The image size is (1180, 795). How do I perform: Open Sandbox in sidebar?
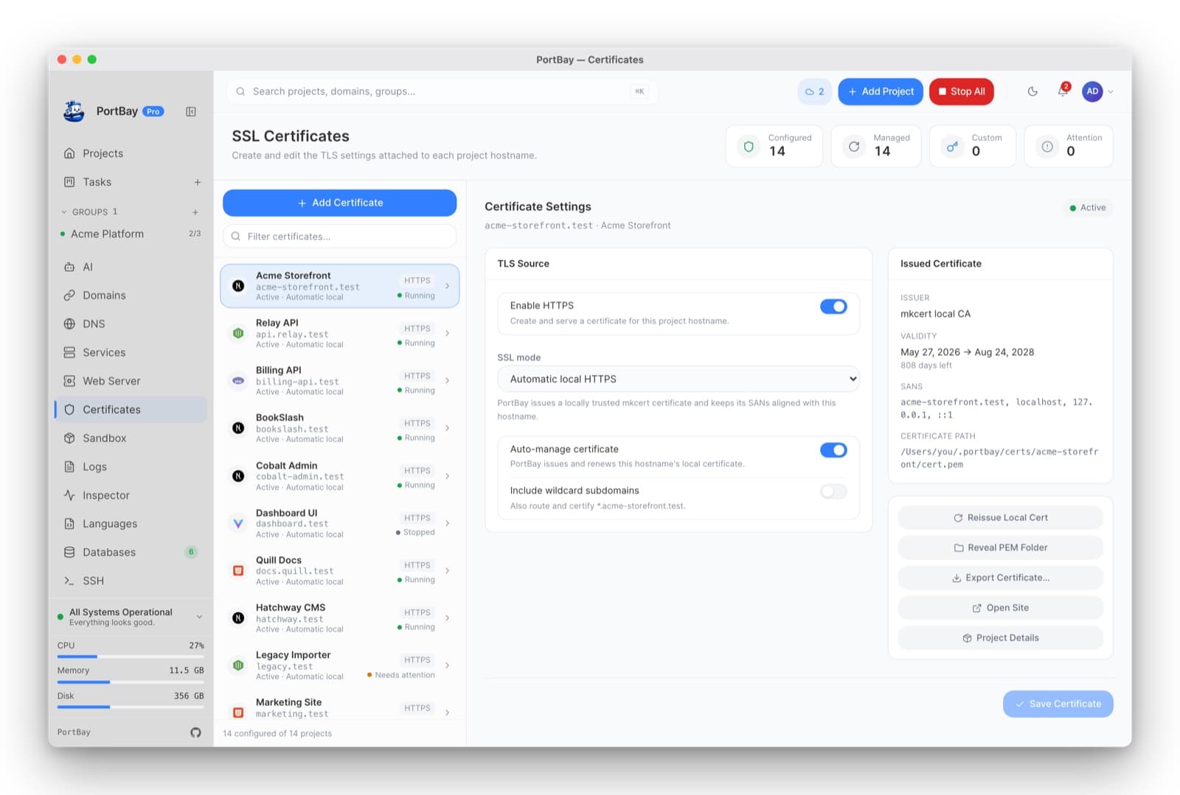click(131, 438)
